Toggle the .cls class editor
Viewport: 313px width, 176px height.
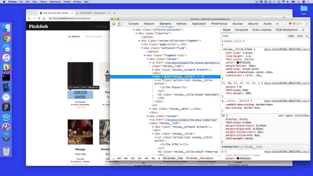(299, 36)
